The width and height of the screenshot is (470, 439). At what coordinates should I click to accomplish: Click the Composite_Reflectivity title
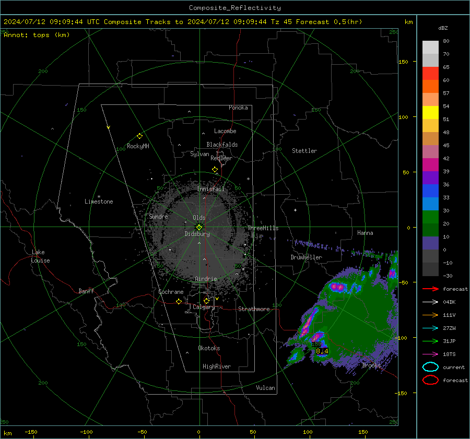[x=234, y=8]
